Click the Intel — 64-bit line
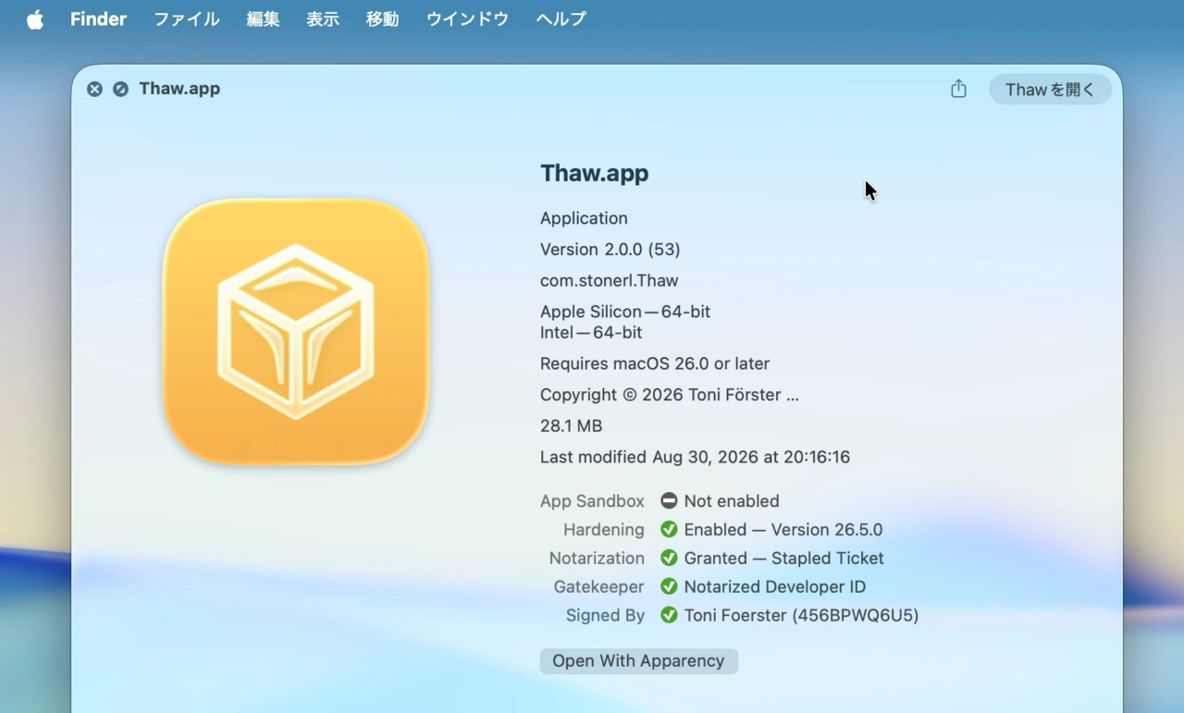1184x713 pixels. point(591,333)
